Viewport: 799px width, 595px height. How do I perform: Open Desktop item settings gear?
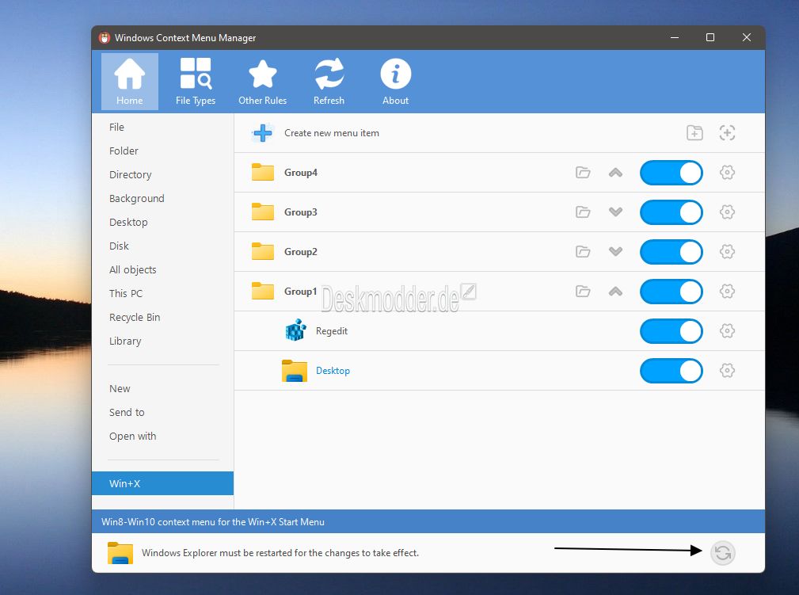(x=727, y=370)
